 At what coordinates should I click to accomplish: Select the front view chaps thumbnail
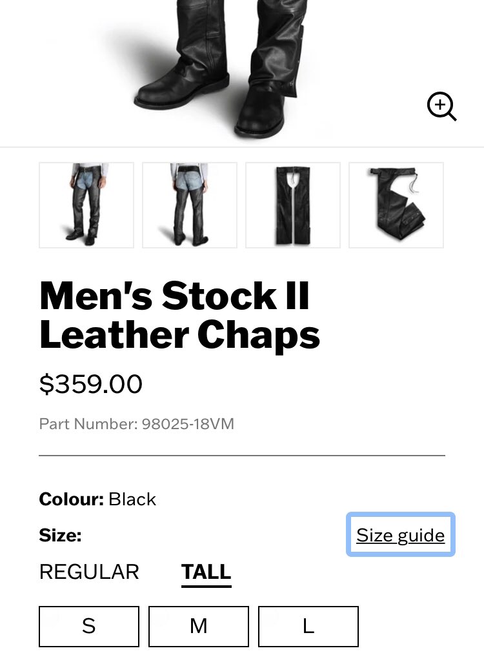pyautogui.click(x=86, y=205)
